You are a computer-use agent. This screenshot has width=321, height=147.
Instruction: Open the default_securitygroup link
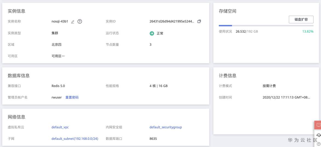pyautogui.click(x=166, y=127)
